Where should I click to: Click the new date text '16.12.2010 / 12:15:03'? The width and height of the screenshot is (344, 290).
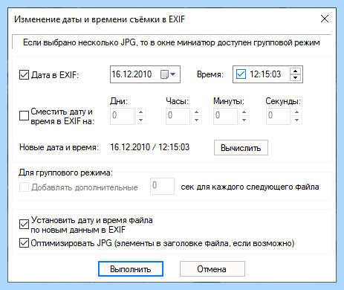[150, 147]
